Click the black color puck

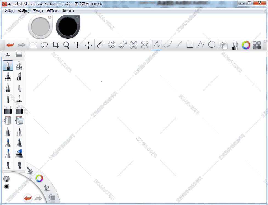[x=67, y=26]
